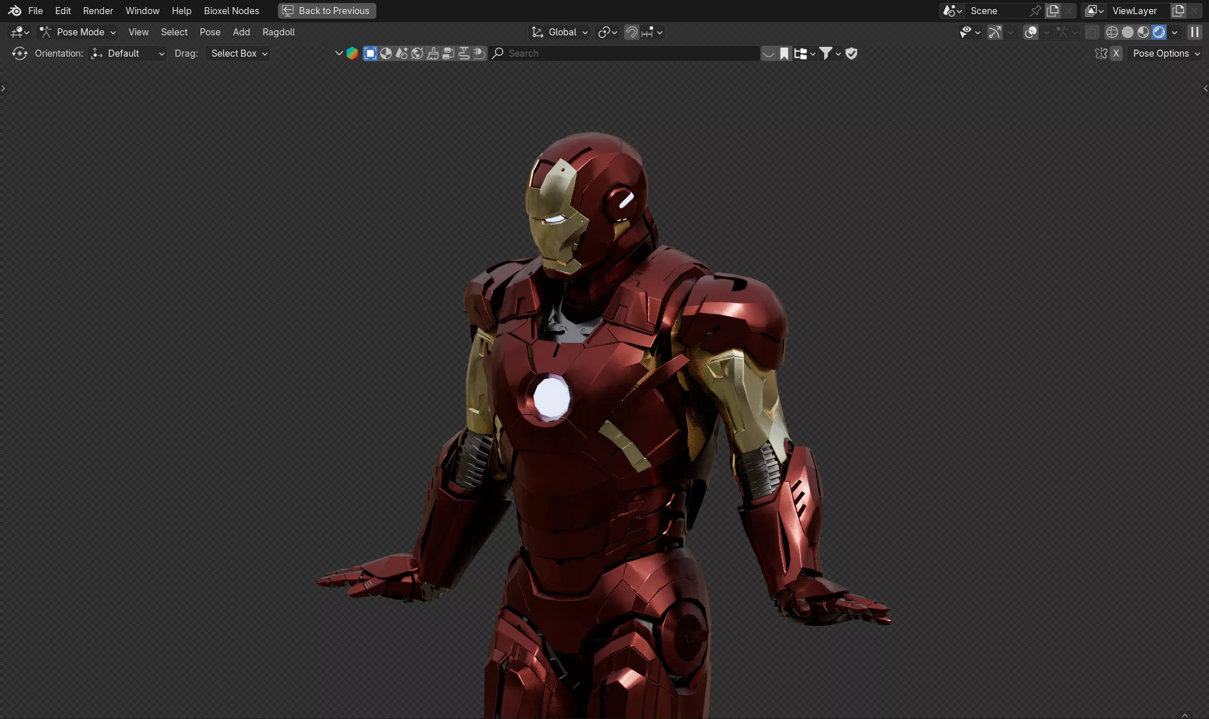This screenshot has height=719, width=1209.
Task: Click the Back to Previous button
Action: click(x=327, y=11)
